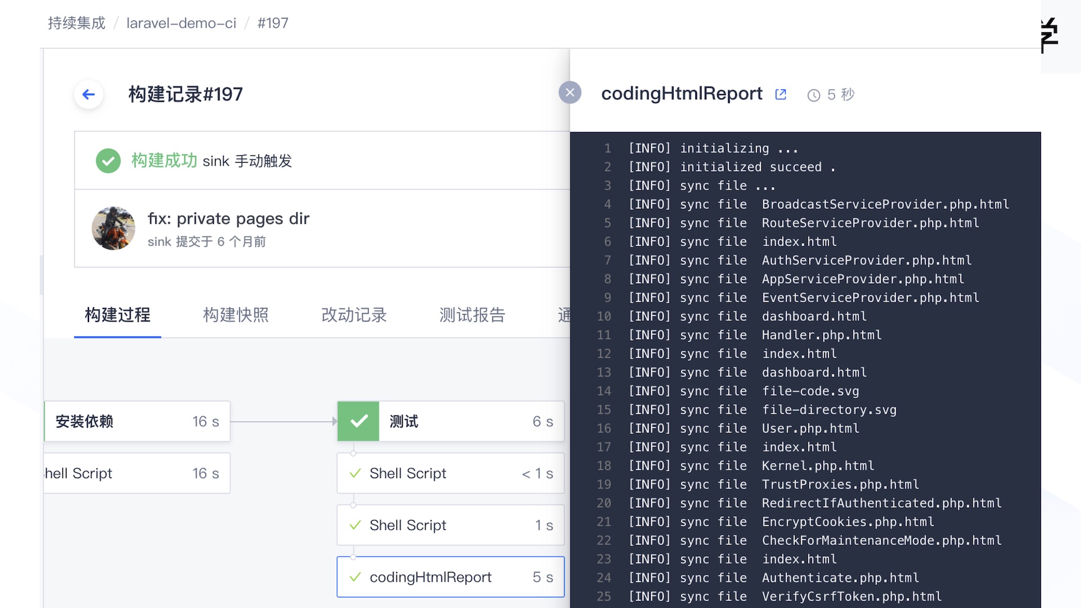
Task: Select the 构建过程 tab
Action: click(x=117, y=315)
